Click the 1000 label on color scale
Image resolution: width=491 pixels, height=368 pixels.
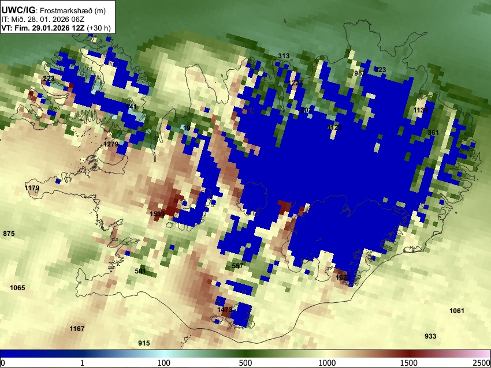coord(327,363)
